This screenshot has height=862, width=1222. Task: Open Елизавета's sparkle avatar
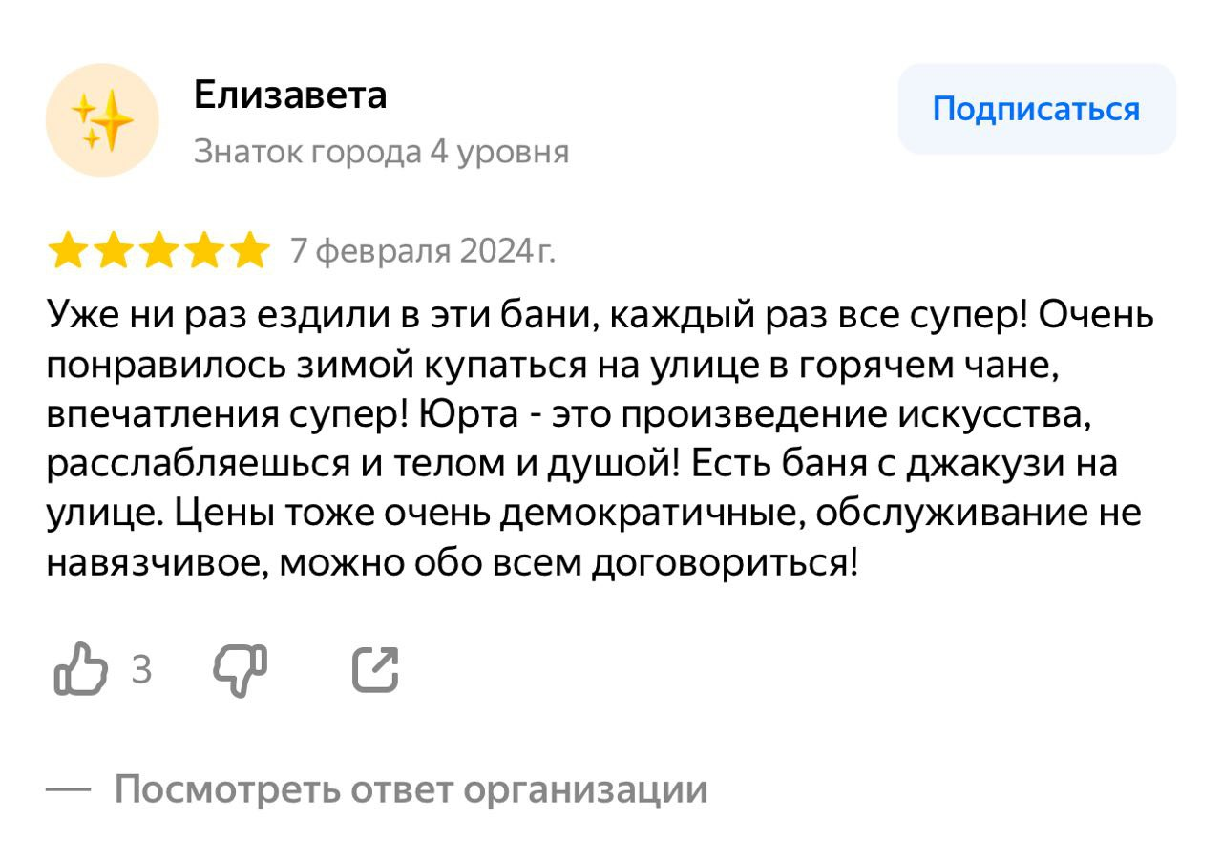[102, 120]
